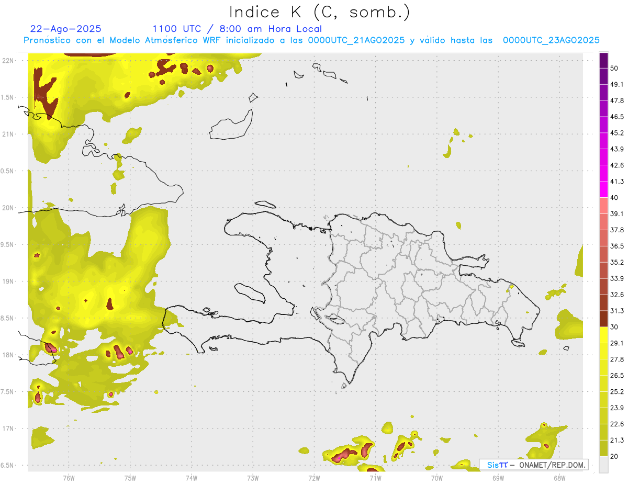Click the '69W' longitude label
Image resolution: width=628 pixels, height=485 pixels.
click(x=498, y=478)
